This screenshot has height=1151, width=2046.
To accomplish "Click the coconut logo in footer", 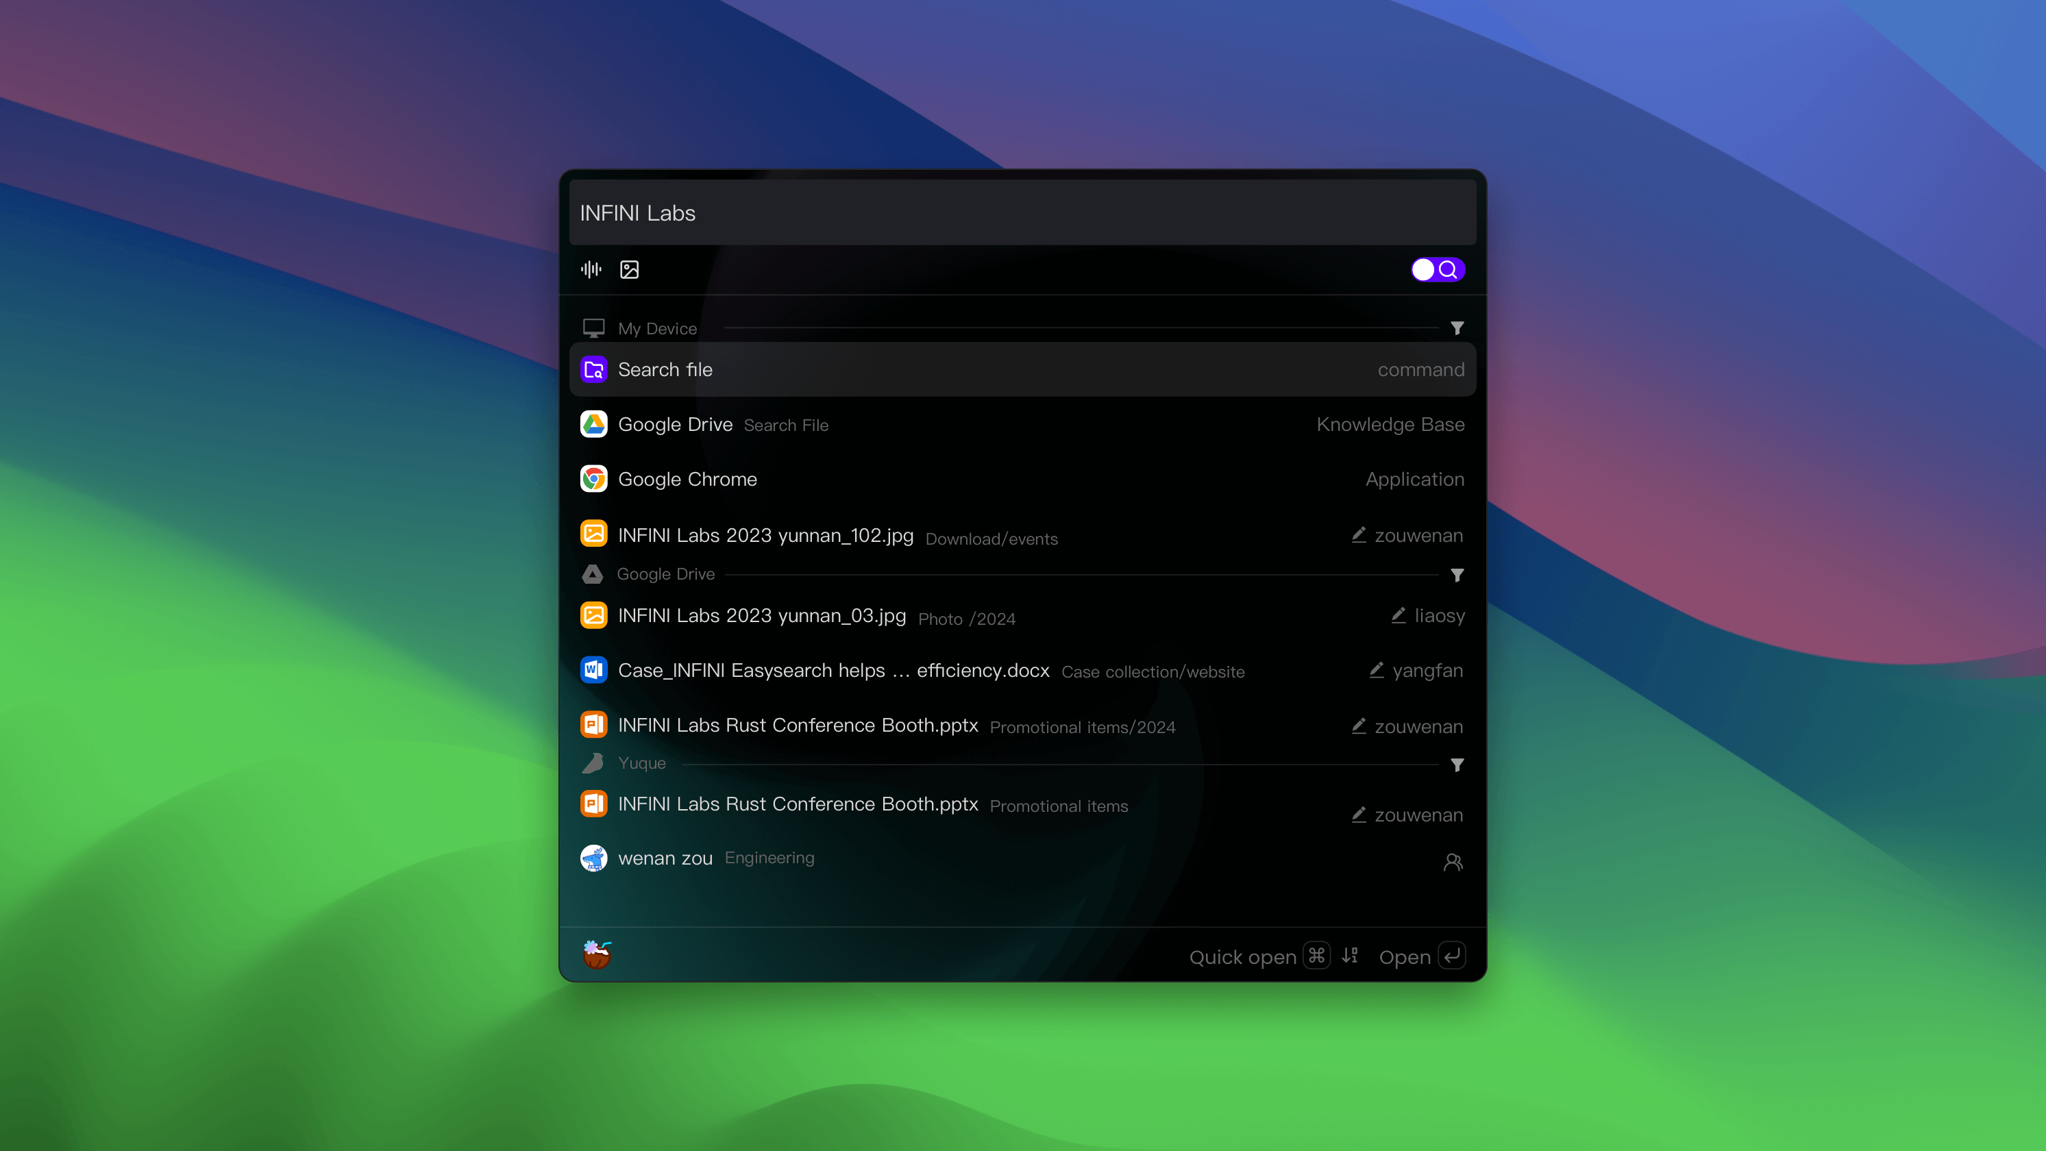I will pos(597,954).
